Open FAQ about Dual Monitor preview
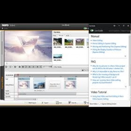131x131 pixels. click(107, 81)
